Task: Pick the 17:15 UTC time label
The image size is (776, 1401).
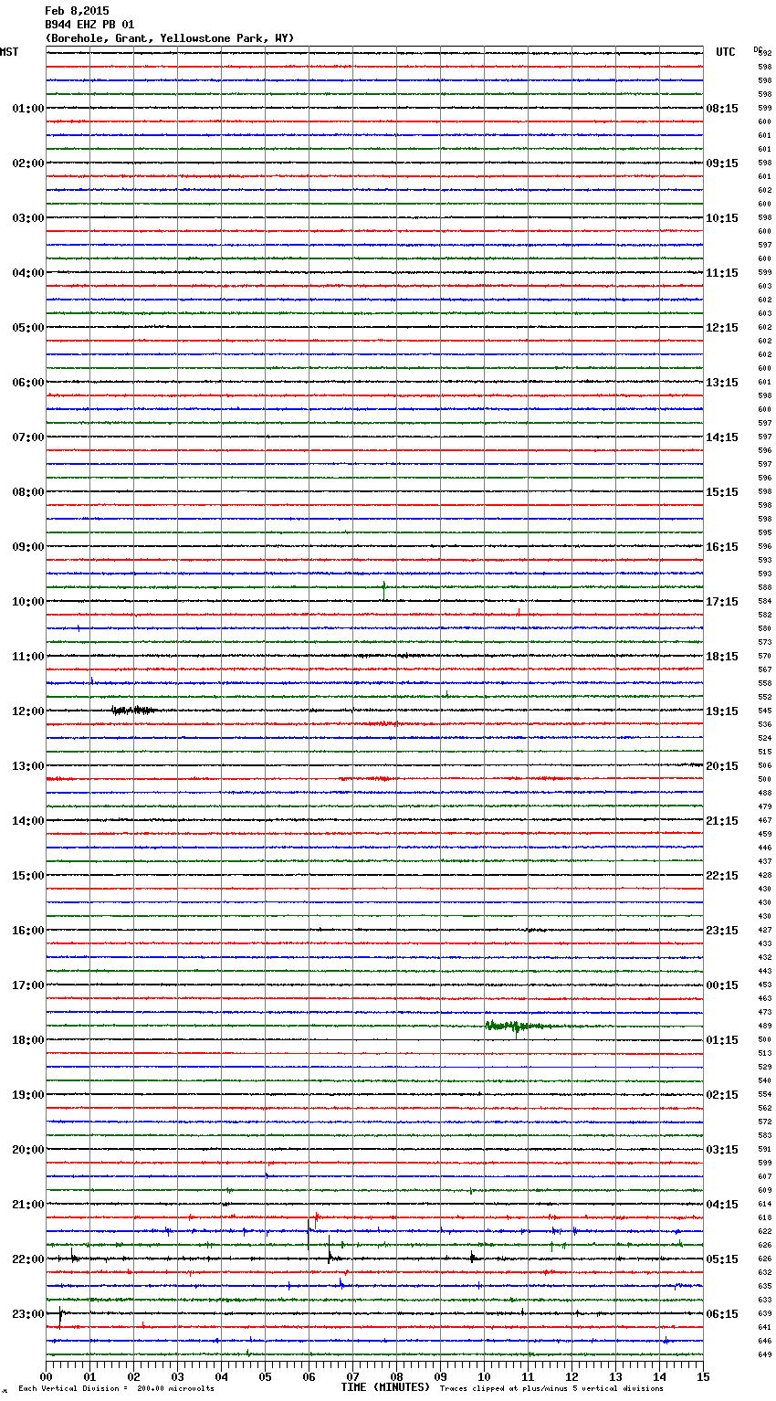Action: pos(722,602)
